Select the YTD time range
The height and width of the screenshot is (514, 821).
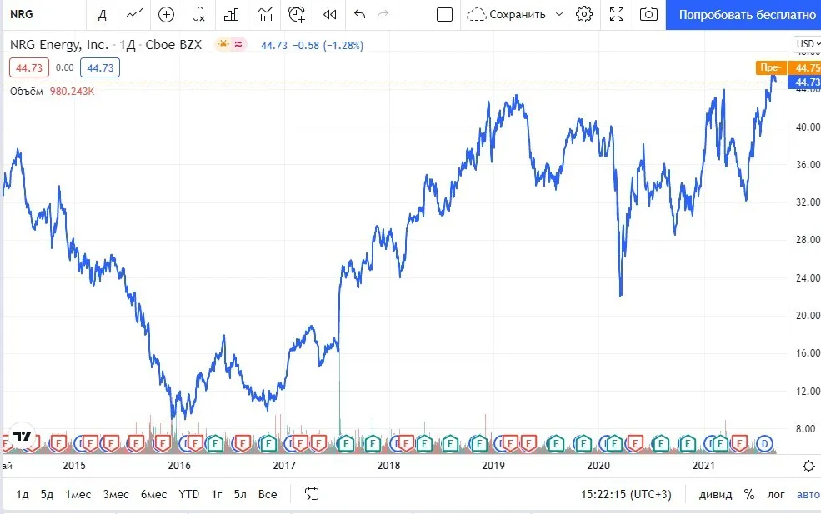tap(188, 494)
